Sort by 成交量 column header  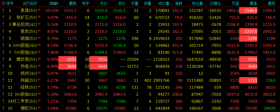(x=164, y=3)
